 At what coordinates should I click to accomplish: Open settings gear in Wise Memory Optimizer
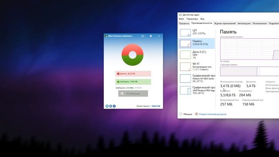point(151,36)
